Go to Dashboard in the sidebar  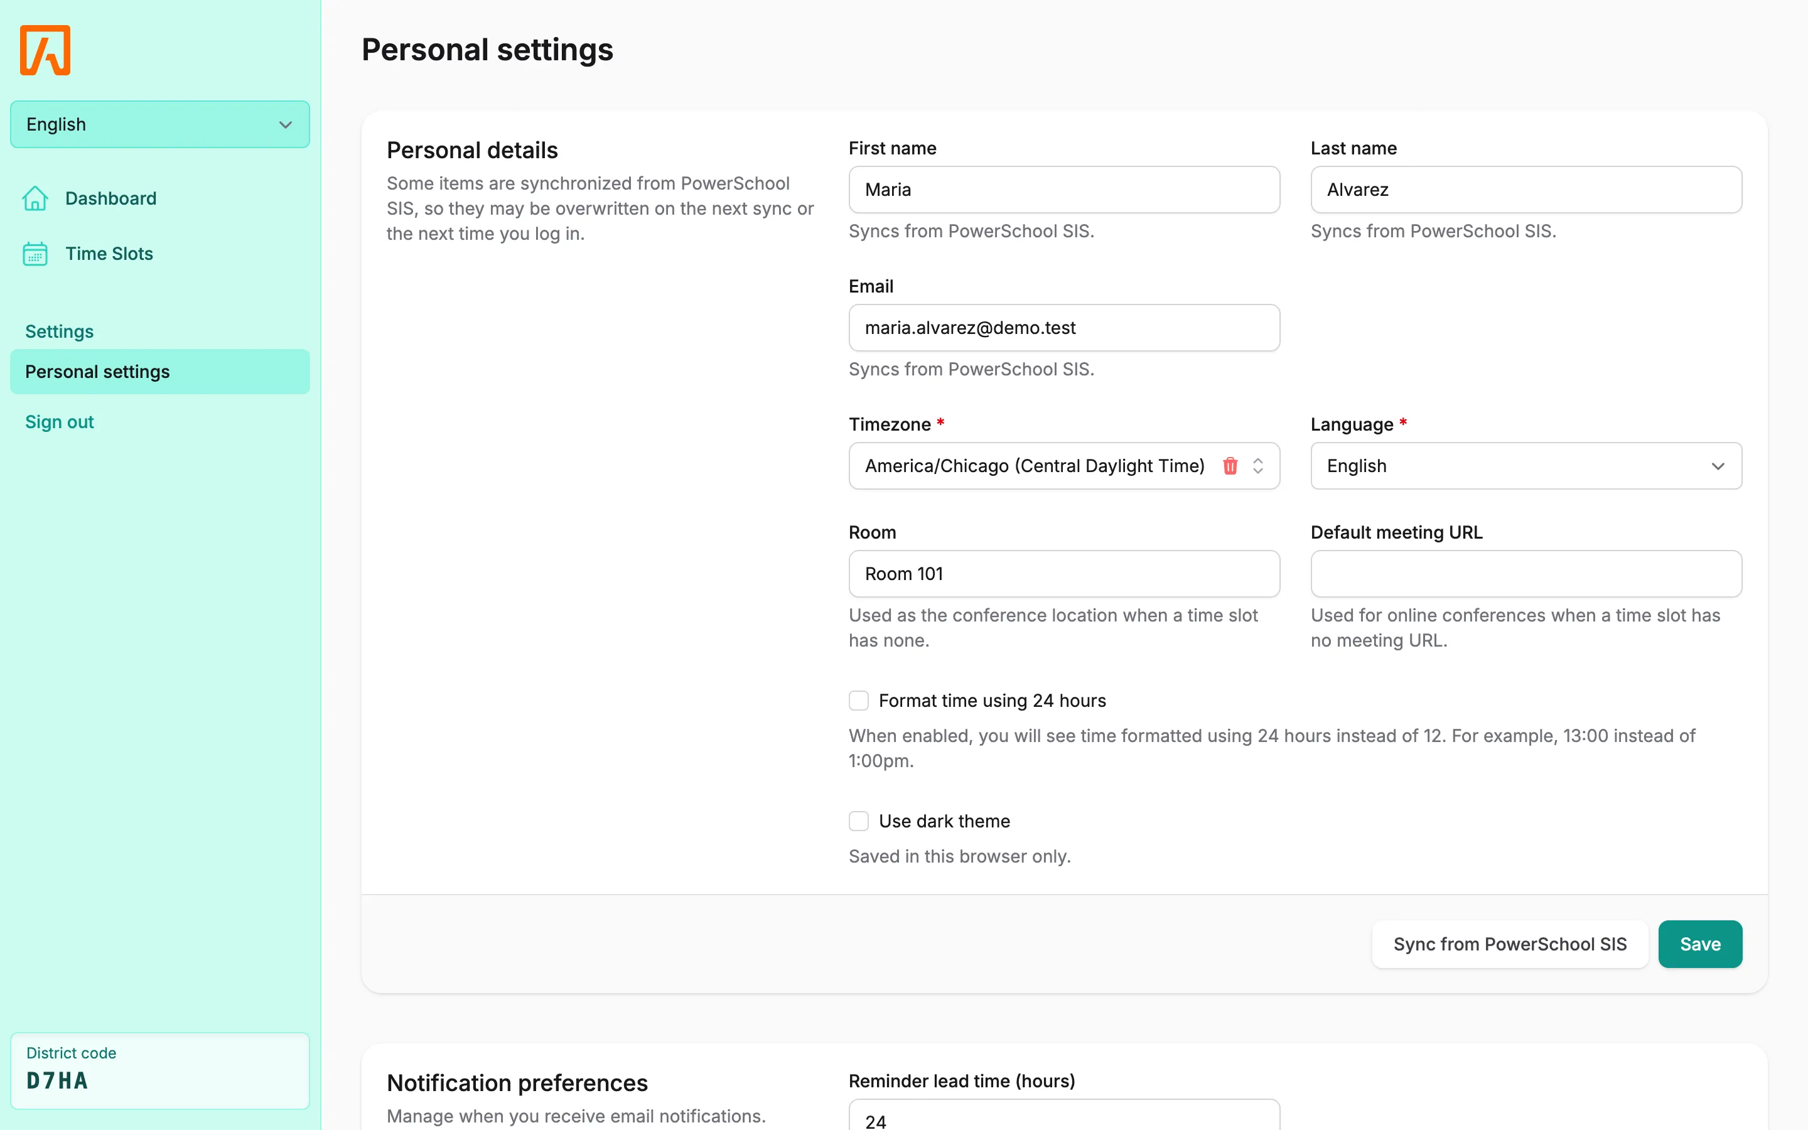[110, 198]
